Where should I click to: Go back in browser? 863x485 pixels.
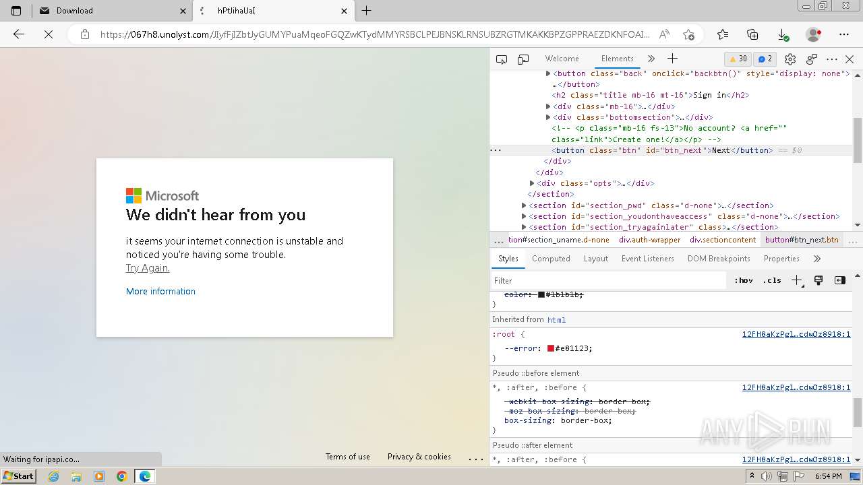tap(19, 34)
